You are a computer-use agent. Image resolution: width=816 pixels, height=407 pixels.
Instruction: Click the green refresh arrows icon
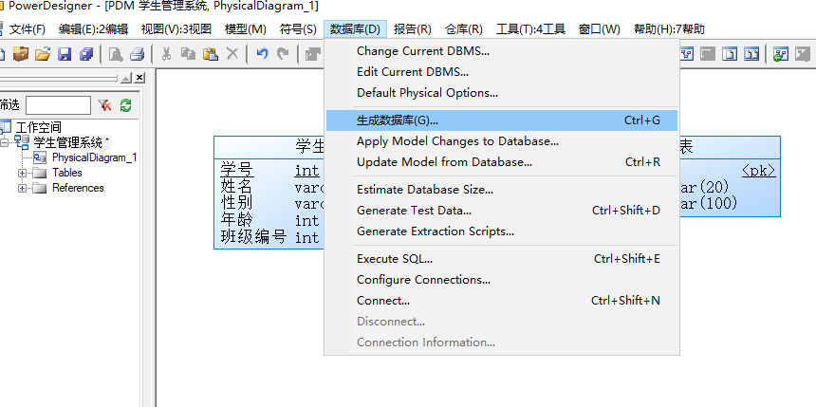tap(125, 105)
